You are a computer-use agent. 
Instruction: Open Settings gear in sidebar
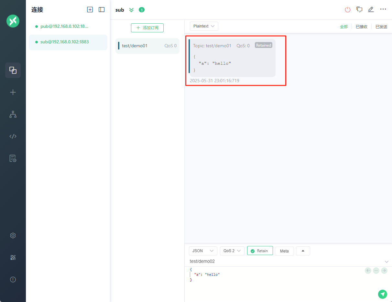(x=13, y=236)
